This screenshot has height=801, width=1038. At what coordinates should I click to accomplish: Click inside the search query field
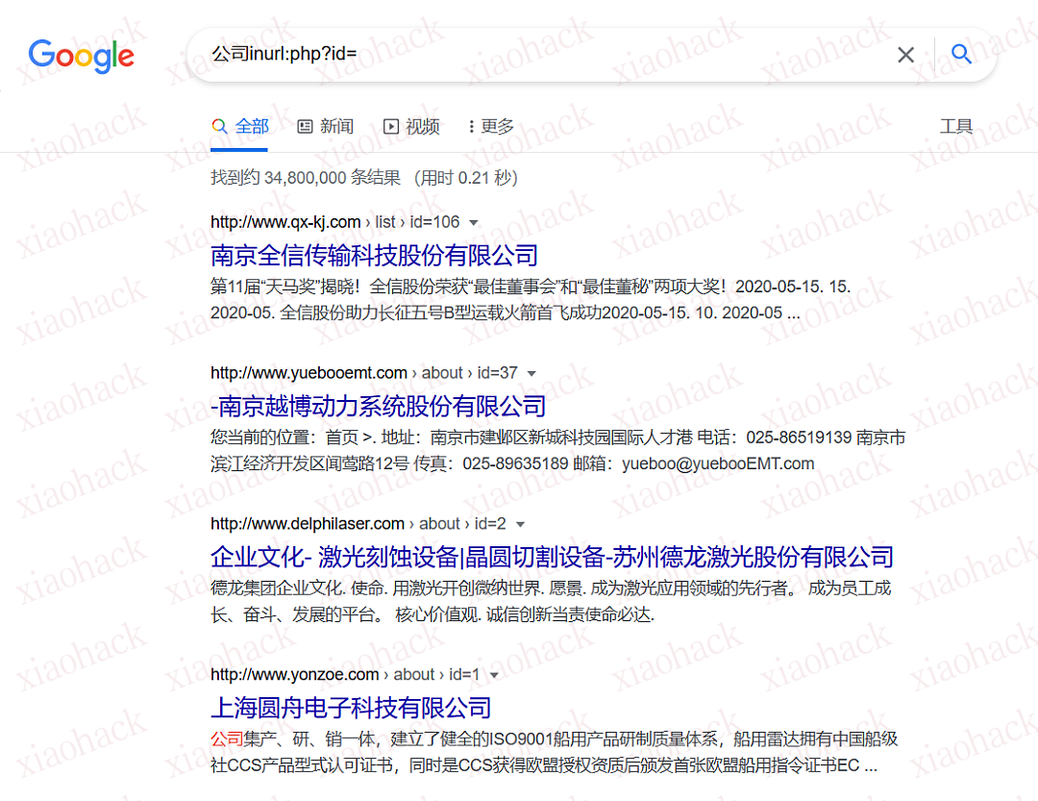tap(538, 55)
